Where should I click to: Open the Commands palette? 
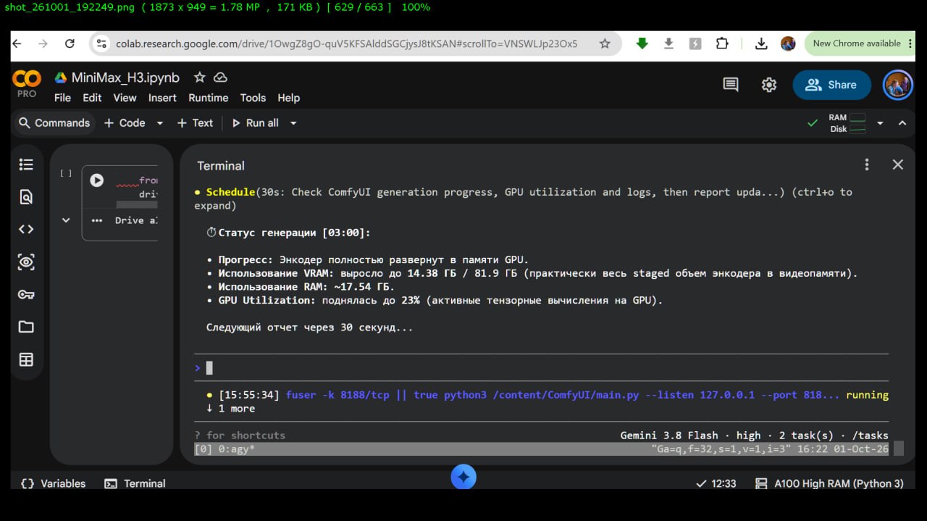coord(54,123)
